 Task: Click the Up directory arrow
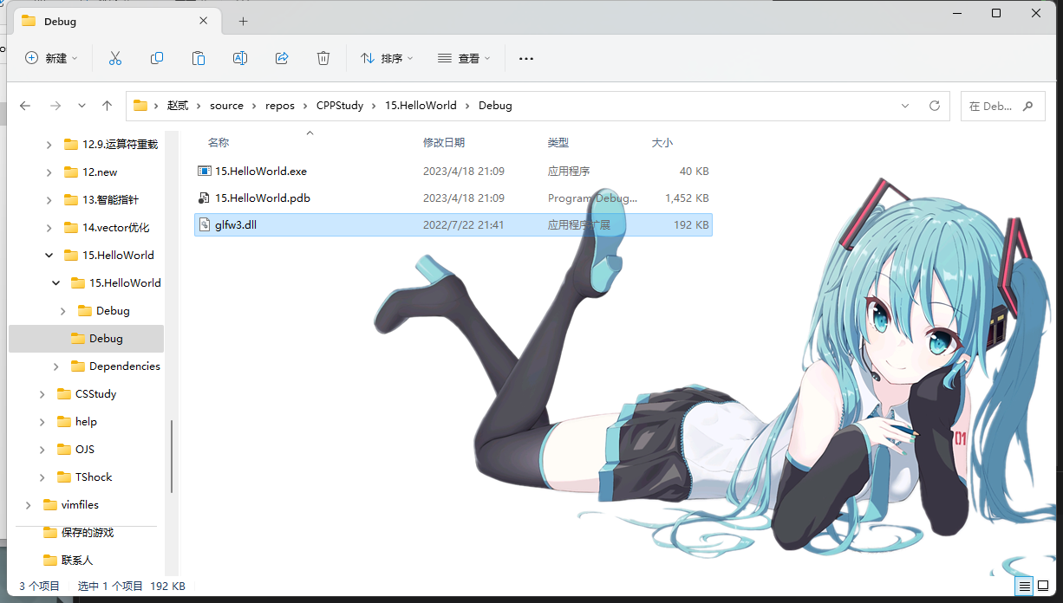point(107,106)
